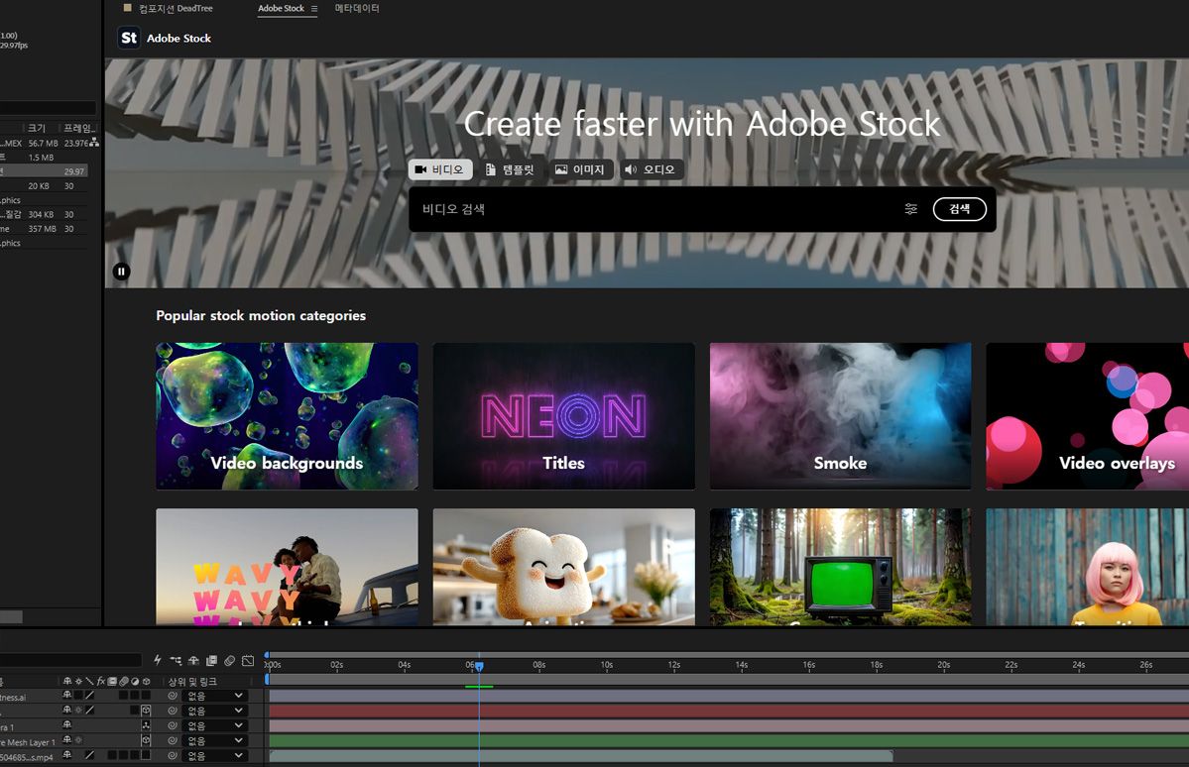Image resolution: width=1189 pixels, height=767 pixels.
Task: Toggle collapse transformations on Mesh Layer 1
Action: [x=78, y=740]
